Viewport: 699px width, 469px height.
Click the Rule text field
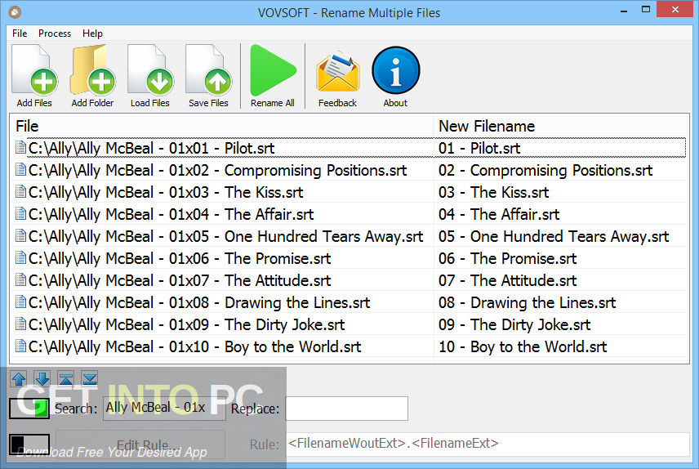tap(488, 444)
